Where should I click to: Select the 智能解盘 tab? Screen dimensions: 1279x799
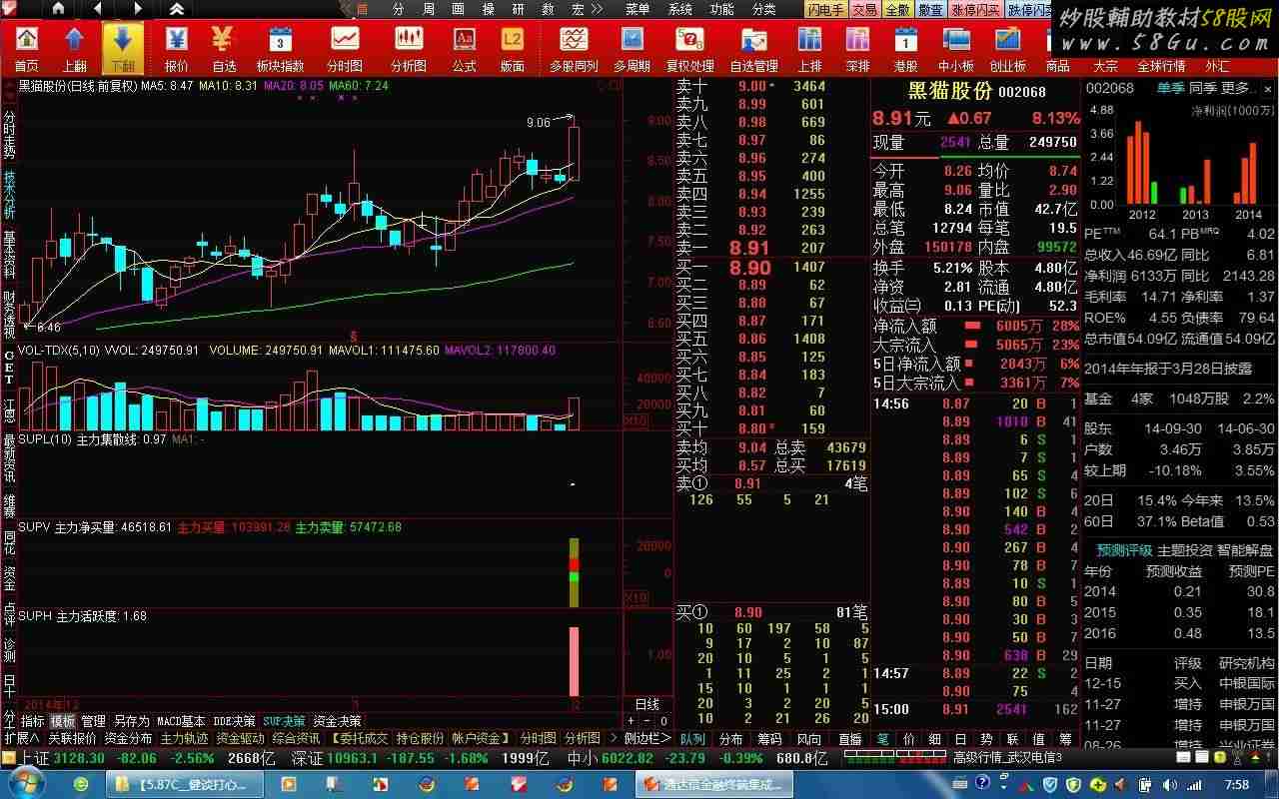click(1245, 550)
